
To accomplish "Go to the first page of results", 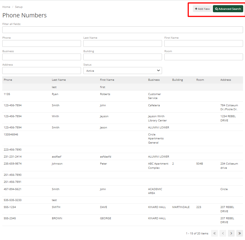I will click(x=214, y=233).
